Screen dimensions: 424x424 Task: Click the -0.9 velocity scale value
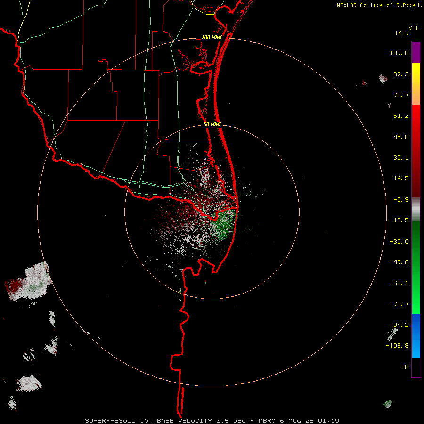pyautogui.click(x=401, y=200)
